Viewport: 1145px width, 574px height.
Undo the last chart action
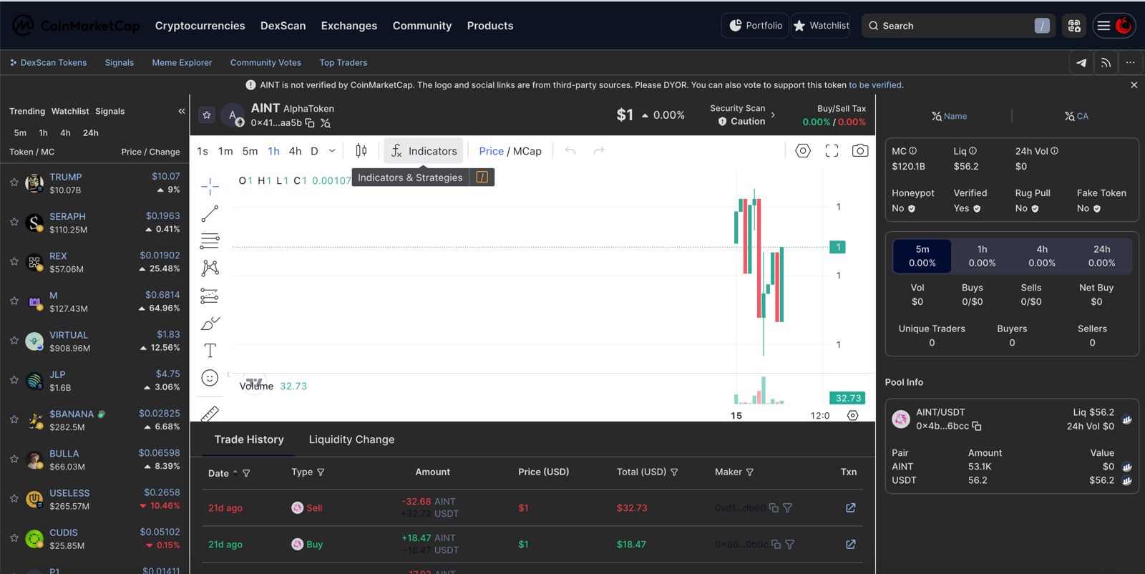click(x=570, y=151)
